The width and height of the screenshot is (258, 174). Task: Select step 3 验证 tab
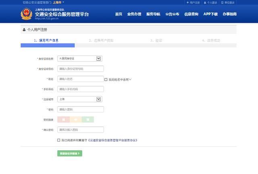pos(156,40)
